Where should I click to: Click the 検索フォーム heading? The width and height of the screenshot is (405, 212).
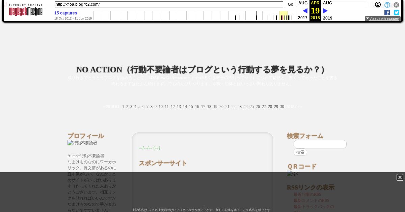(305, 136)
